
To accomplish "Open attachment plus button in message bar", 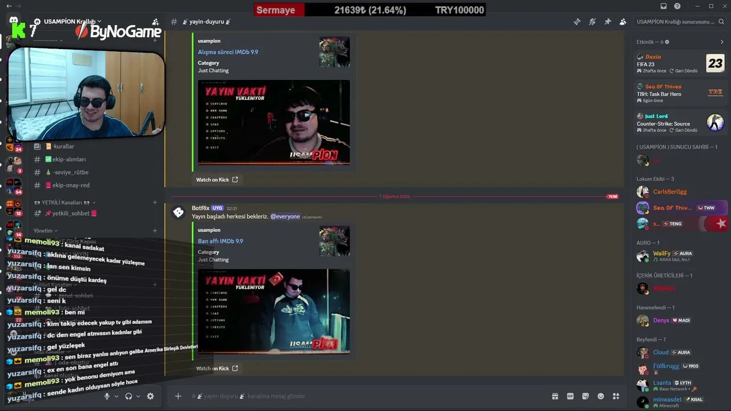I will (178, 396).
